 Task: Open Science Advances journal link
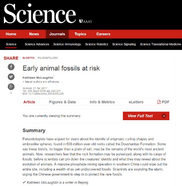click(x=37, y=44)
